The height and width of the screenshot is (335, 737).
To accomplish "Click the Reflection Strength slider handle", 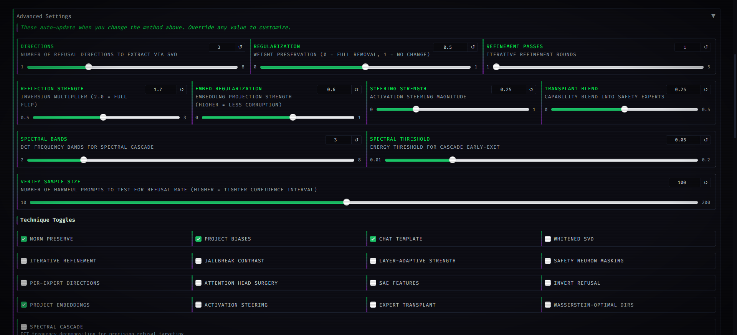I will 103,117.
